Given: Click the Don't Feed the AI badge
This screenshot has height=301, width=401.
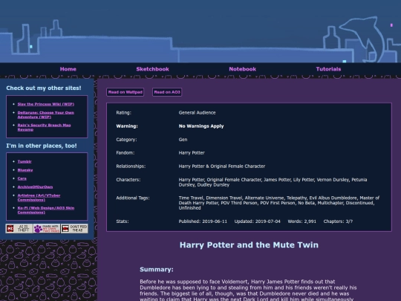Looking at the screenshot, I should [x=74, y=228].
